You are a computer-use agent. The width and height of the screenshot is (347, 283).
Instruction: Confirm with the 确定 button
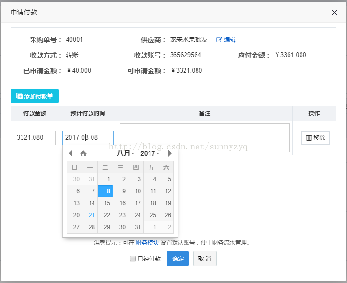(x=178, y=258)
